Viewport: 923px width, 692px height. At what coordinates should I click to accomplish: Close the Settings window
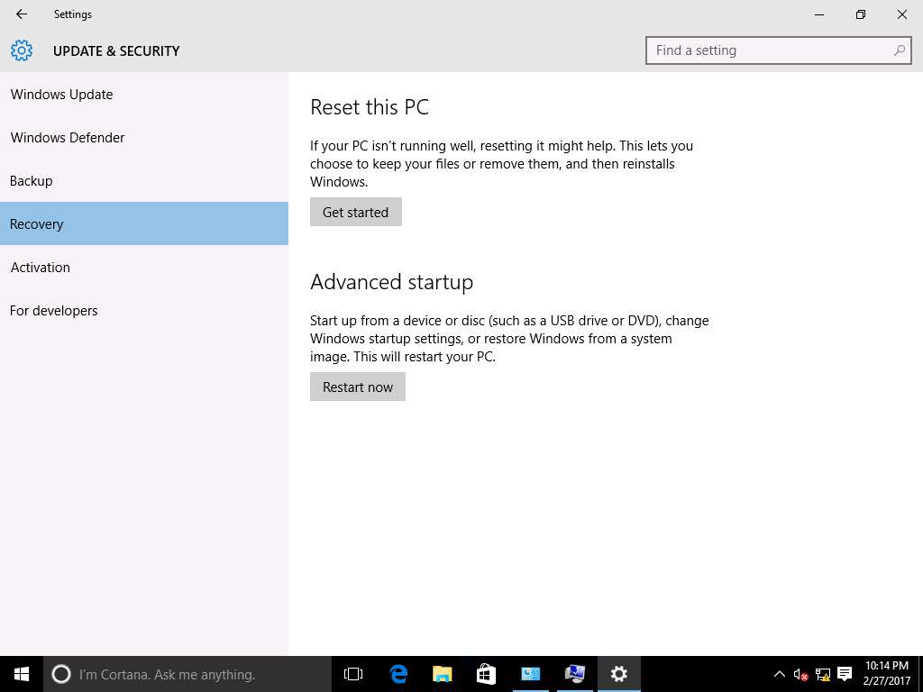tap(901, 14)
